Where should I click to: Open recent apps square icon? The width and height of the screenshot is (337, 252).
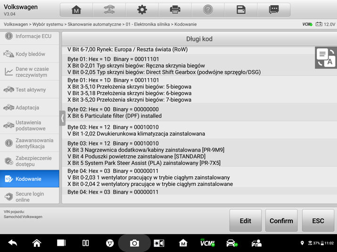61,243
